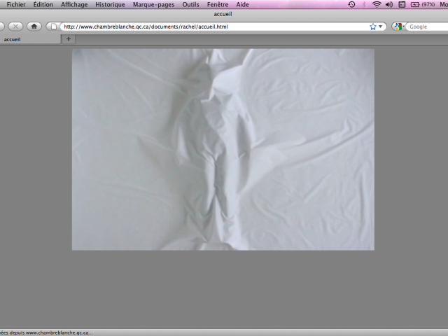
Task: Open the Marque-pages menu
Action: 153,4
